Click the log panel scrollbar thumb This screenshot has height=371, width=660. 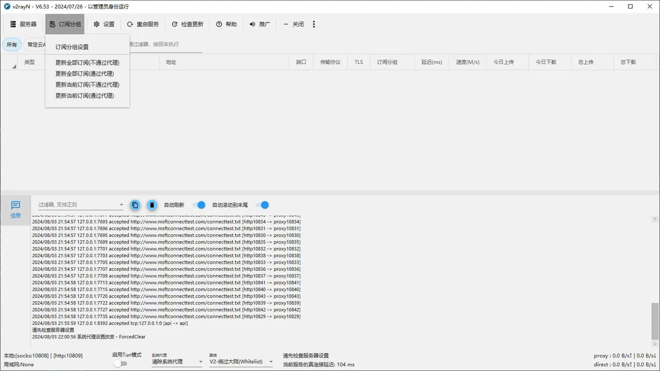655,321
